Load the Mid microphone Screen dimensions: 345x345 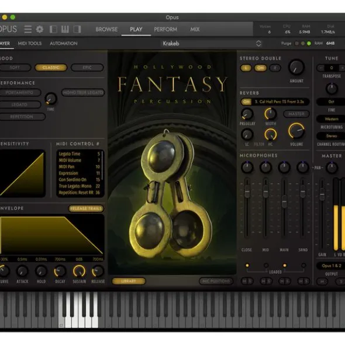(x=266, y=266)
